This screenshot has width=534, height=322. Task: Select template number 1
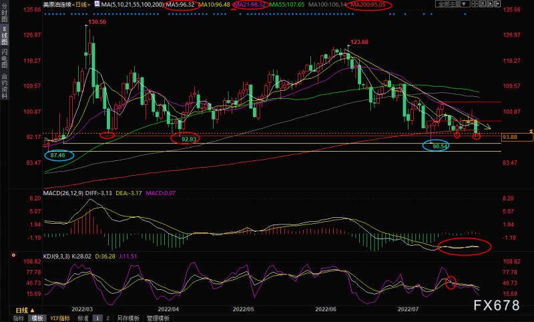click(x=97, y=318)
